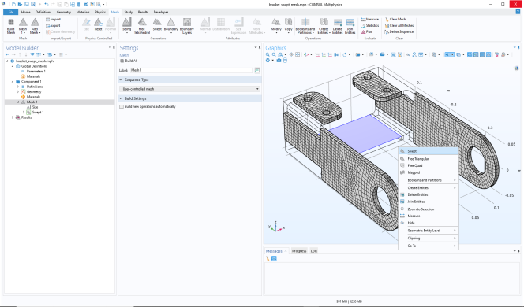Click Import in Import/Export group
524x307 pixels.
click(53, 20)
